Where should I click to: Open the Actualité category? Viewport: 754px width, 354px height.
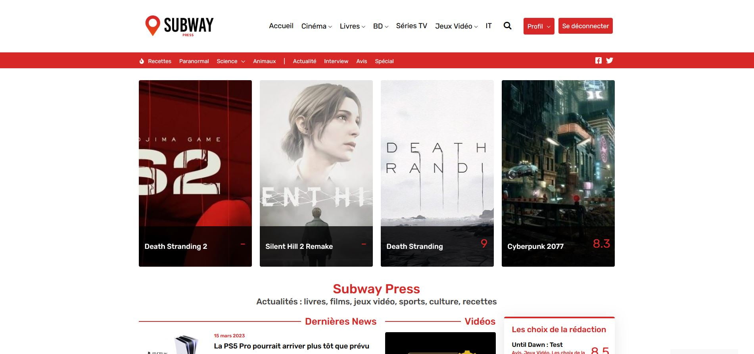coord(304,61)
